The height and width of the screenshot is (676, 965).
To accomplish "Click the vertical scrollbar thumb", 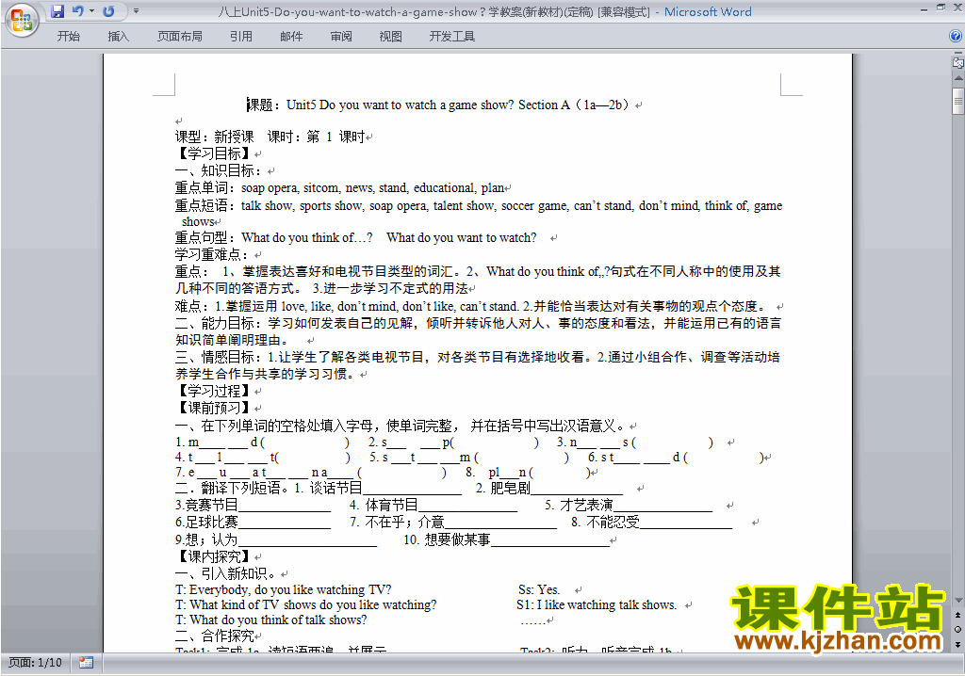I will (x=957, y=102).
